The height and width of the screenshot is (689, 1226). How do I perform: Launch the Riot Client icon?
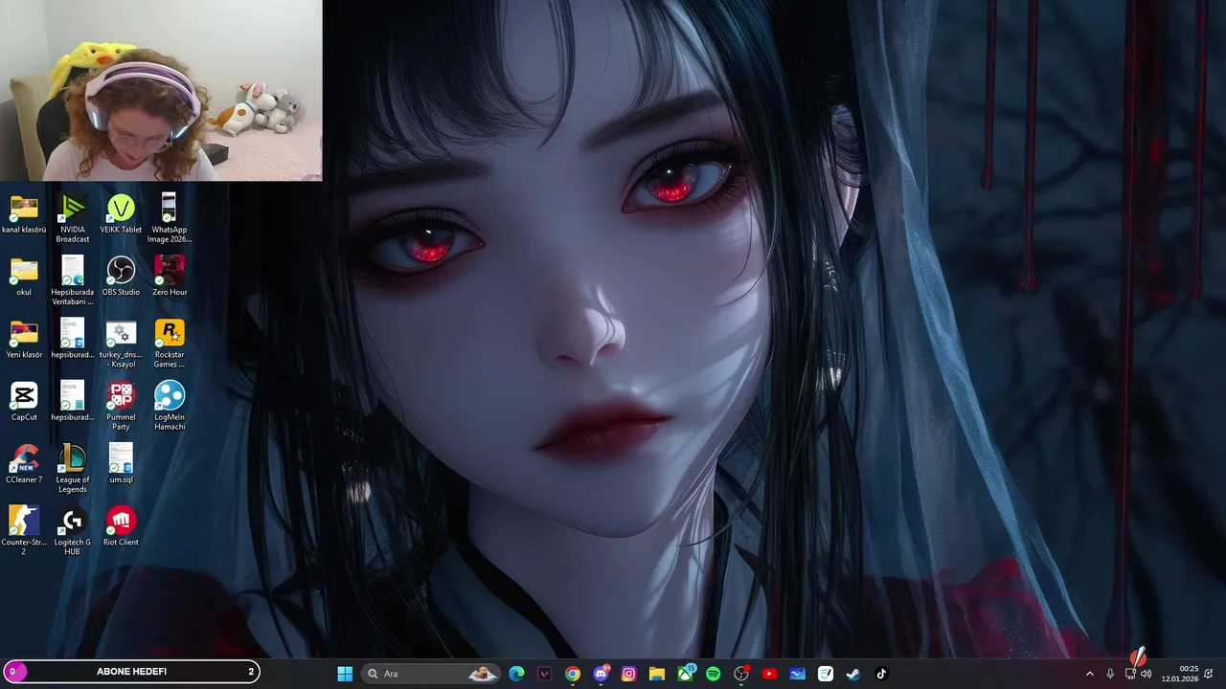click(121, 526)
